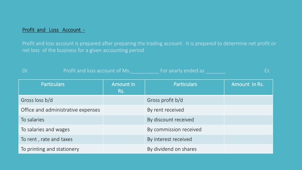Click the 'By discount received' cell
The height and width of the screenshot is (170, 302).
click(170, 120)
